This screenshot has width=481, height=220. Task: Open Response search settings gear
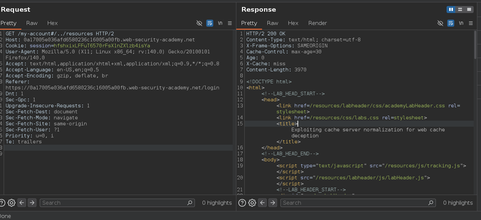[252, 203]
